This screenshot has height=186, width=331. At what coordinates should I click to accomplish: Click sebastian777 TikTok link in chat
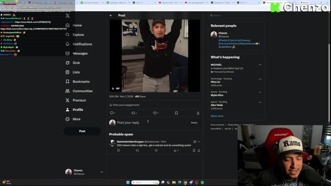33,22
